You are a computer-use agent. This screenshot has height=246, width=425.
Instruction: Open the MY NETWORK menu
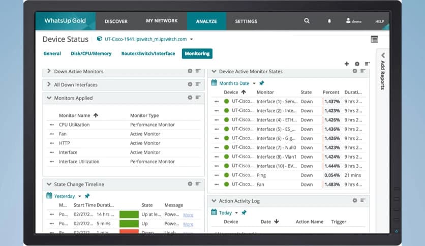click(162, 21)
